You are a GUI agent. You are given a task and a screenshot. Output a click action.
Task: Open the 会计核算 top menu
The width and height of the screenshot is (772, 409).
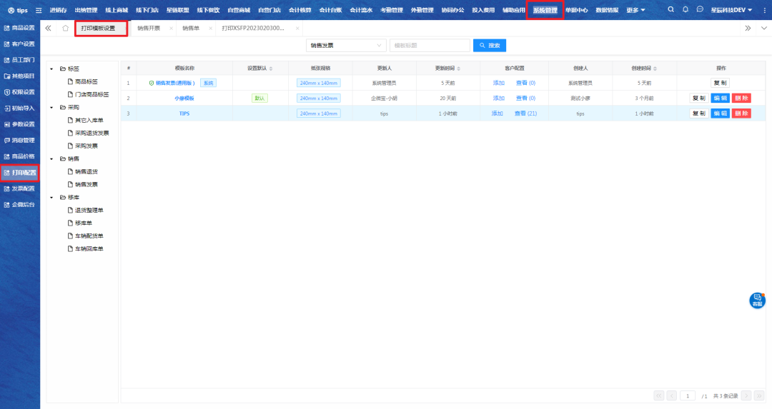coord(301,10)
